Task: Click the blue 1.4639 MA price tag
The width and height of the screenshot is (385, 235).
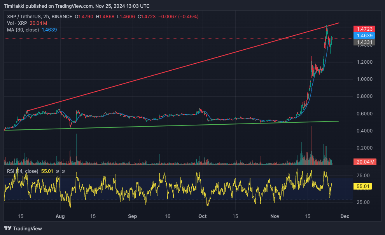Action: tap(362, 36)
